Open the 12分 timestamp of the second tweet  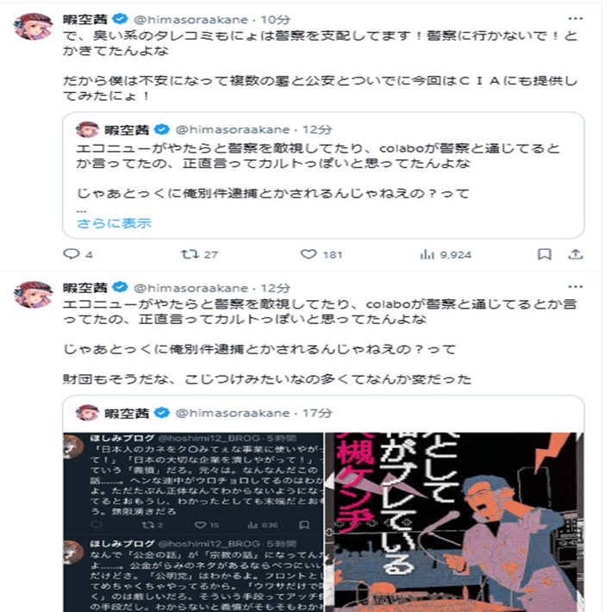276,288
